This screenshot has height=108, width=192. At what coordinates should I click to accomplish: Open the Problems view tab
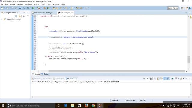(x=37, y=79)
